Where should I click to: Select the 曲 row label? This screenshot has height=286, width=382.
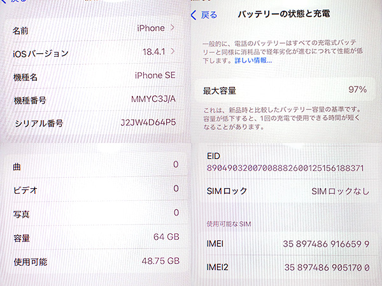tap(17, 167)
